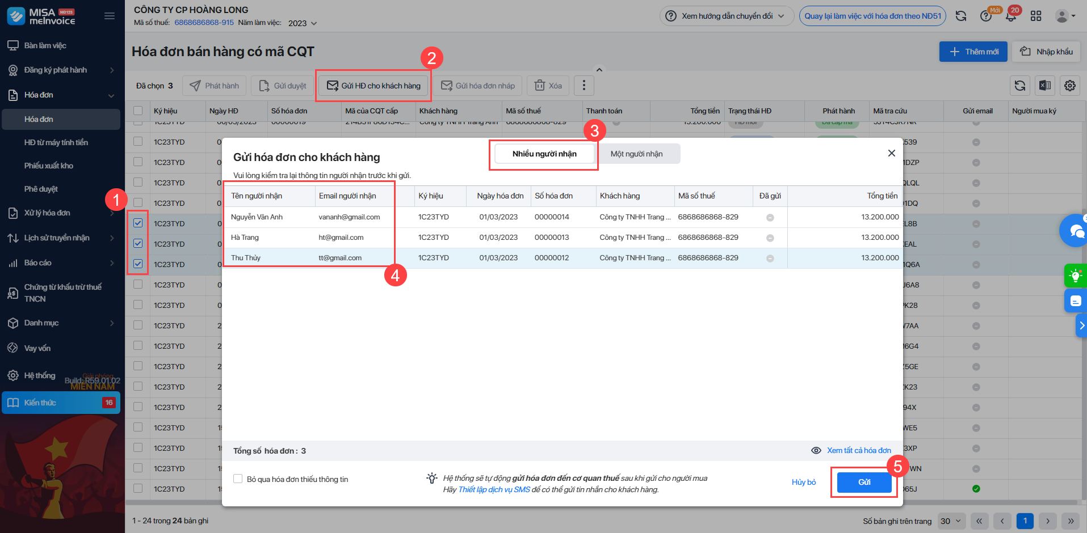Click the Excel export icon
Screen dimensions: 1087x533
[x=1045, y=86]
